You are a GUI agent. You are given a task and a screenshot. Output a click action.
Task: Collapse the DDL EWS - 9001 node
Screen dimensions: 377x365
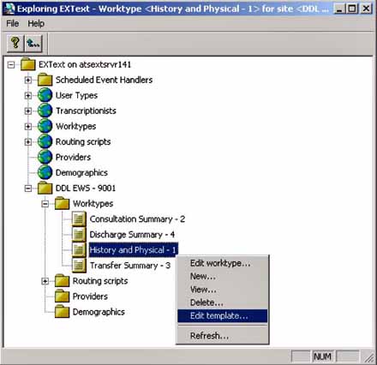[28, 188]
